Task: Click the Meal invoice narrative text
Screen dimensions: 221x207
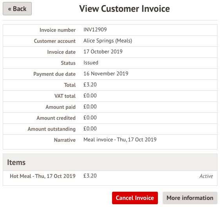Action: [x=120, y=139]
